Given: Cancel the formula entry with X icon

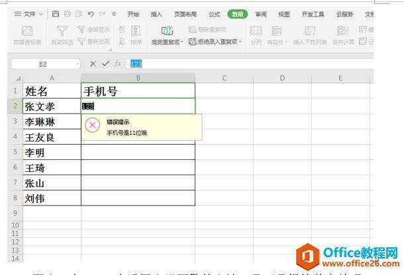Looking at the screenshot, I should tap(93, 63).
